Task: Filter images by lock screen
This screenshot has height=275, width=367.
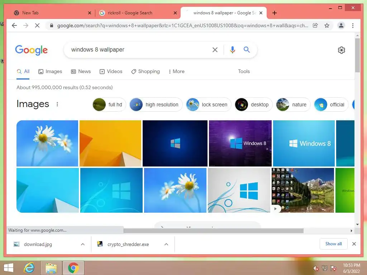Action: click(x=209, y=105)
